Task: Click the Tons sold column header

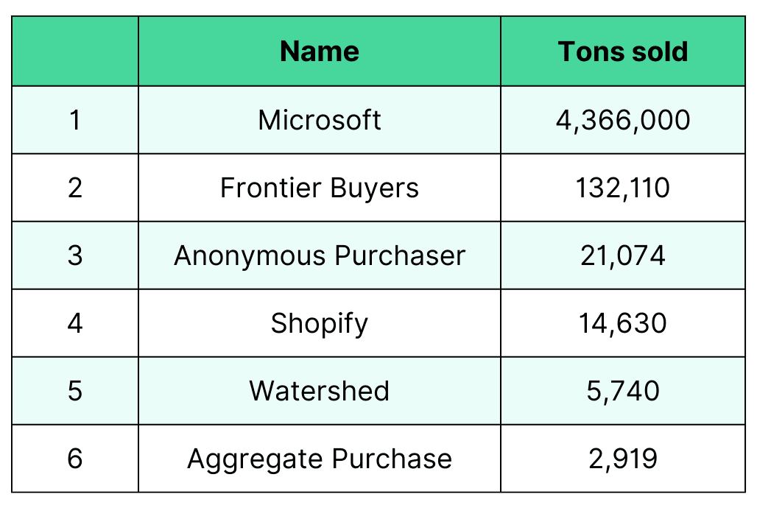Action: 623,52
